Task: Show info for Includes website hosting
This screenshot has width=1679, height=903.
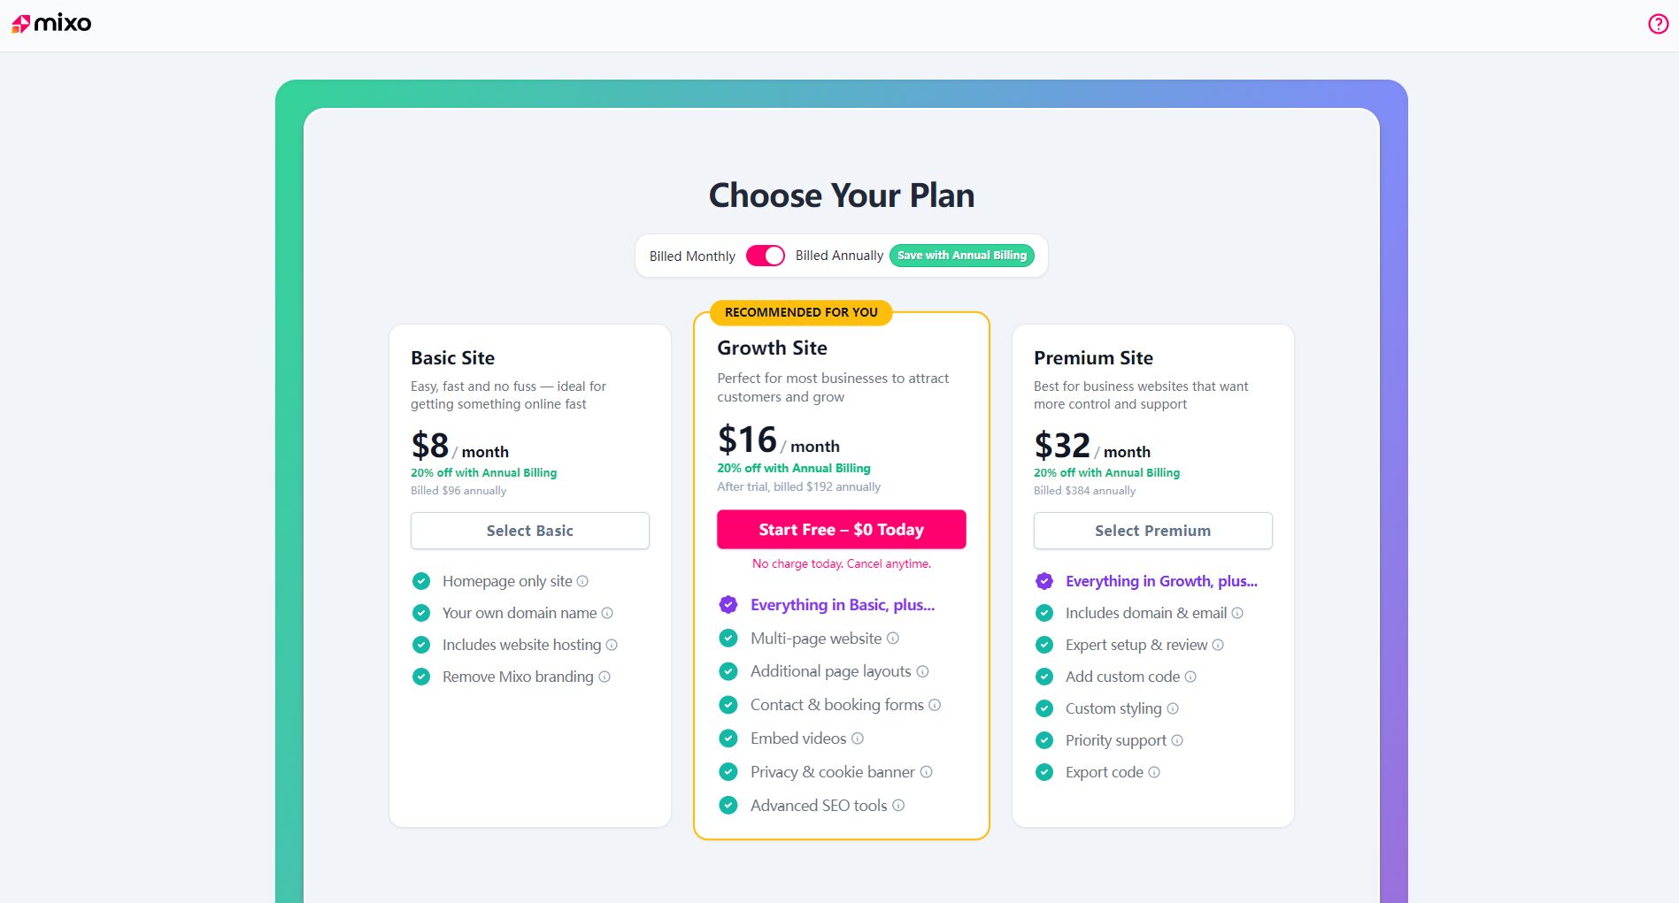Action: [612, 645]
